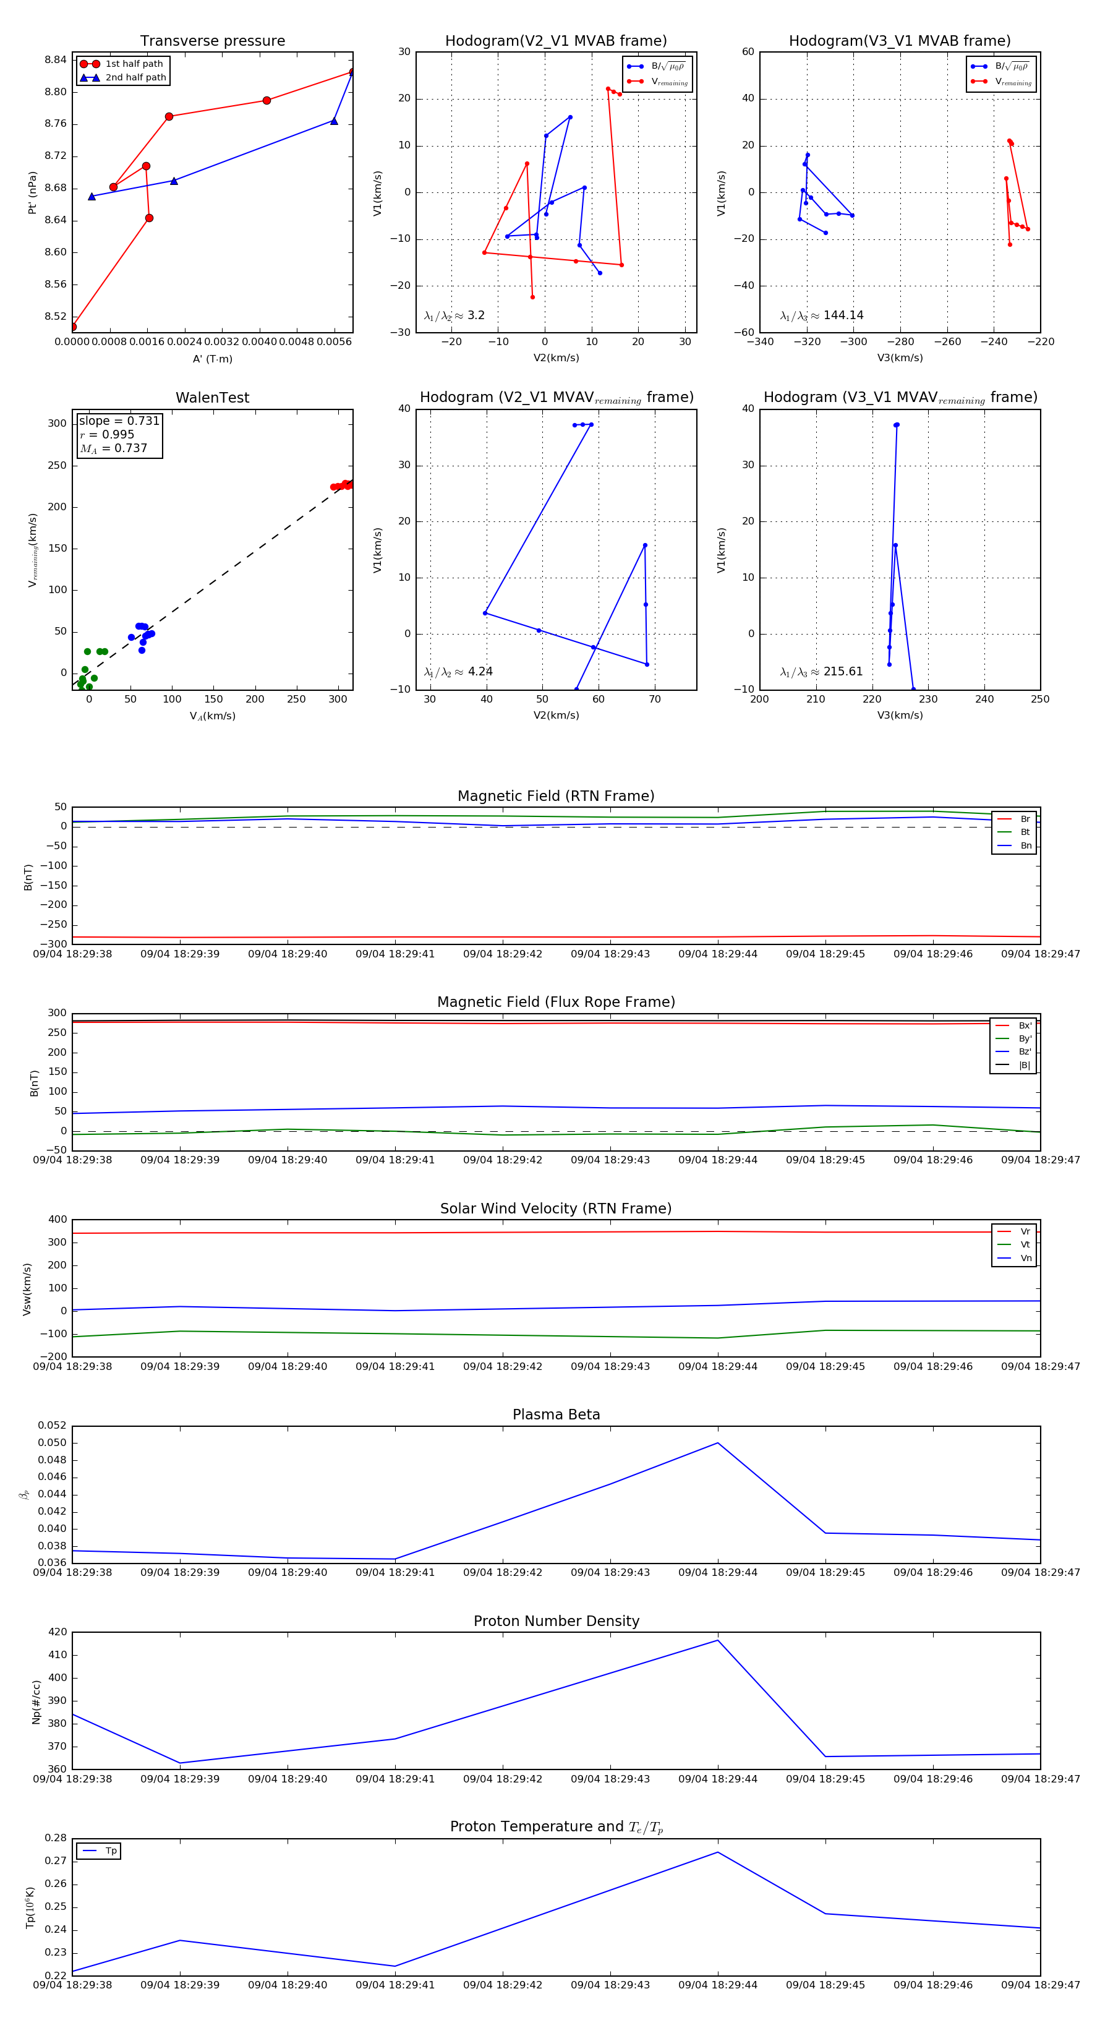Screen dimensions: 1113x2041
Task: Click the proton density peak near 417
Action: (x=718, y=1640)
